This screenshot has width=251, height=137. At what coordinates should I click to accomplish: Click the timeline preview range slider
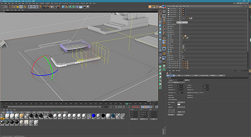tap(54, 107)
